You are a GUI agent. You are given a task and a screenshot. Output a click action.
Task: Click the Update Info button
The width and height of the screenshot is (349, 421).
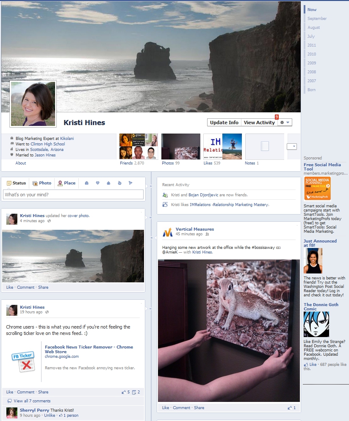[224, 123]
